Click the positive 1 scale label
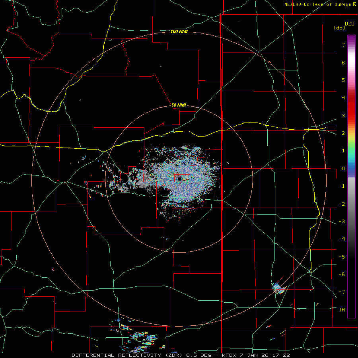358x358 pixels. click(x=343, y=151)
